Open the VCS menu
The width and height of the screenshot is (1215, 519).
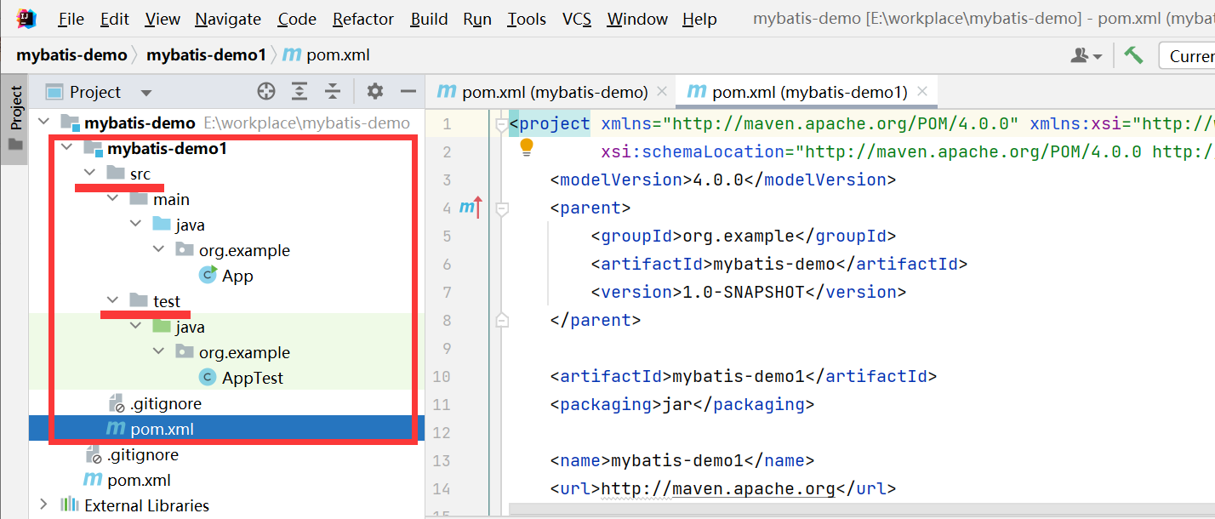pyautogui.click(x=577, y=19)
